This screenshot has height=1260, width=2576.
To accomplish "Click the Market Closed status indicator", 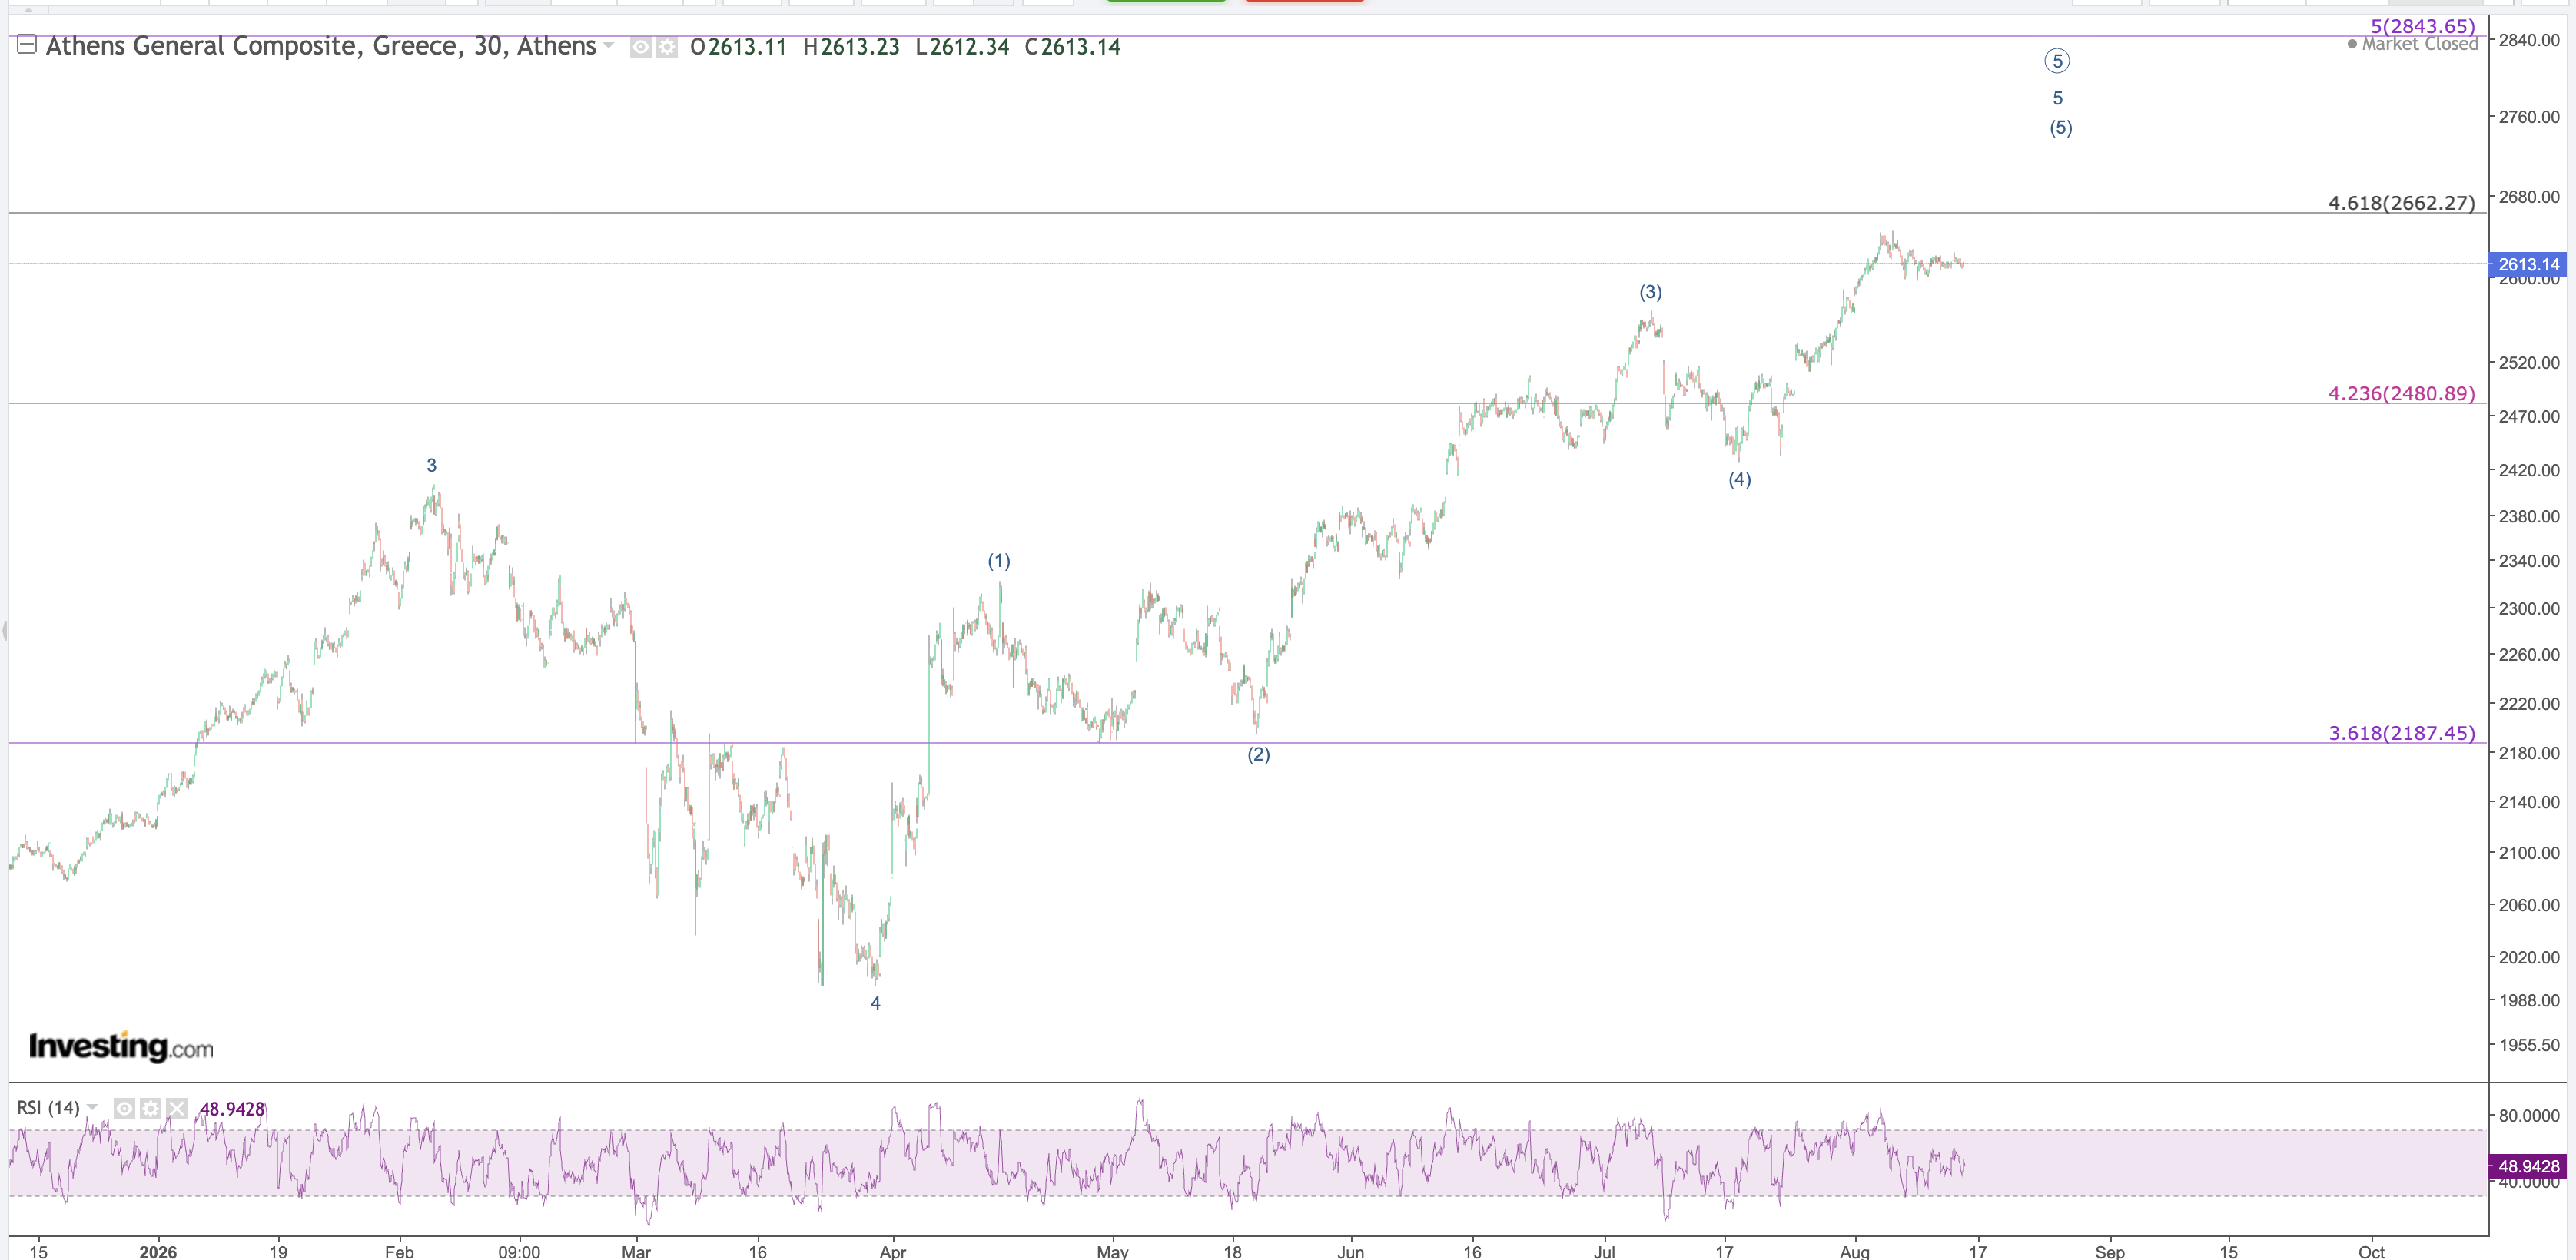I will click(2412, 44).
